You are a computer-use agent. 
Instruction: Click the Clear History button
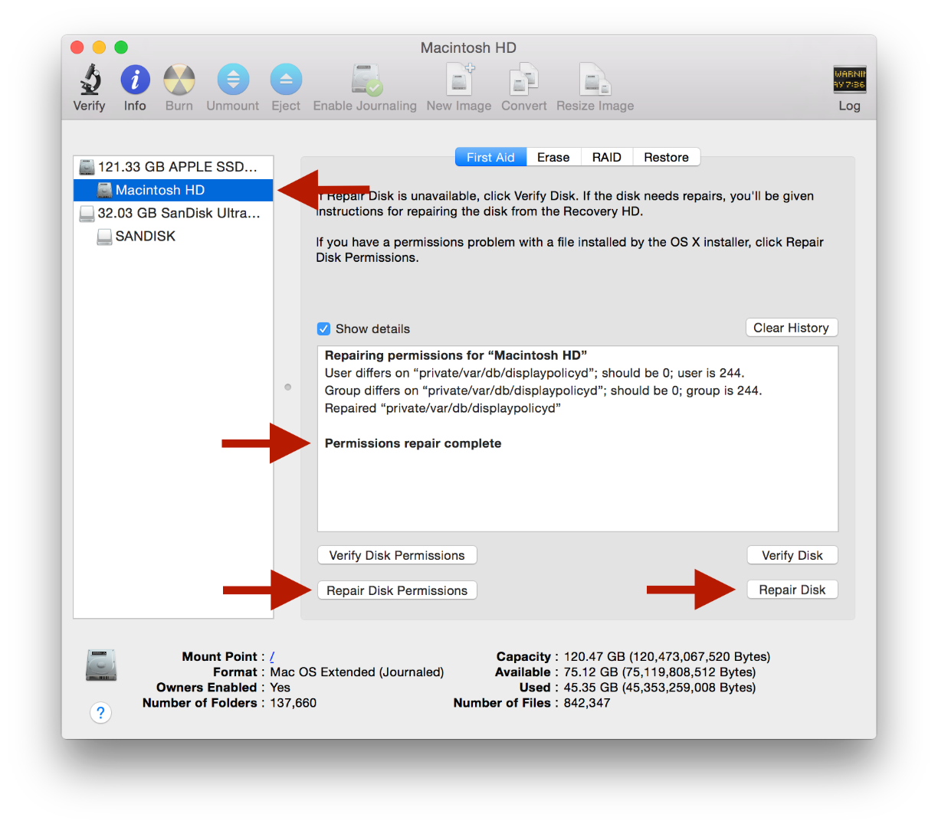[792, 328]
